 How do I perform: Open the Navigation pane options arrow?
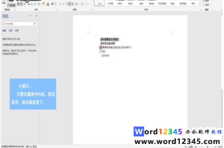30,16
